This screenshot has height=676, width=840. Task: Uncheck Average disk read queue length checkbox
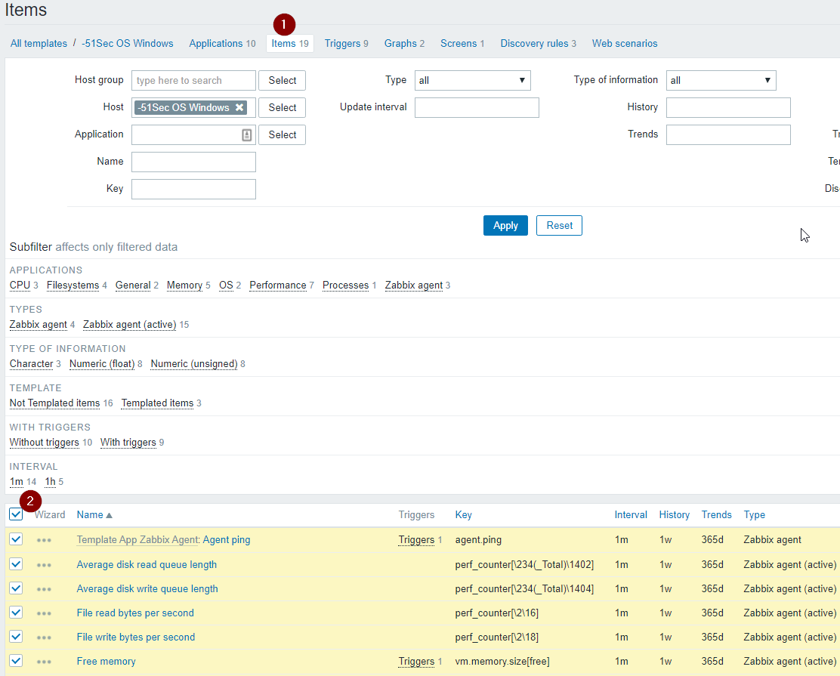point(16,563)
